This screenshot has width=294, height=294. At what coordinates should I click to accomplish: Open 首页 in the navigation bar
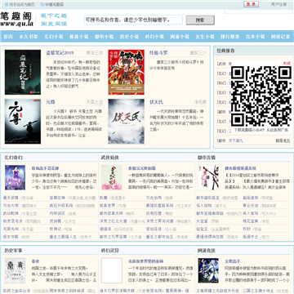tap(8, 37)
